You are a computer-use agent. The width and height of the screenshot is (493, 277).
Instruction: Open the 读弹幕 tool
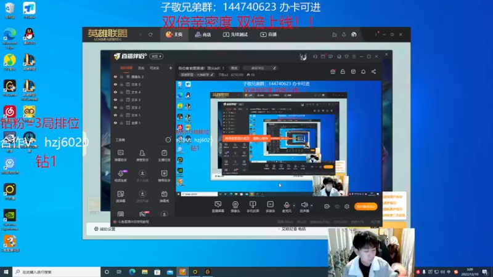click(120, 196)
